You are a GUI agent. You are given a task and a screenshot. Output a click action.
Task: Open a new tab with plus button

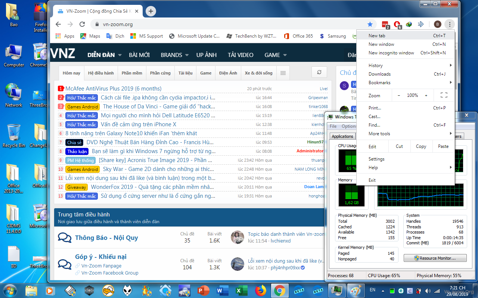[150, 11]
